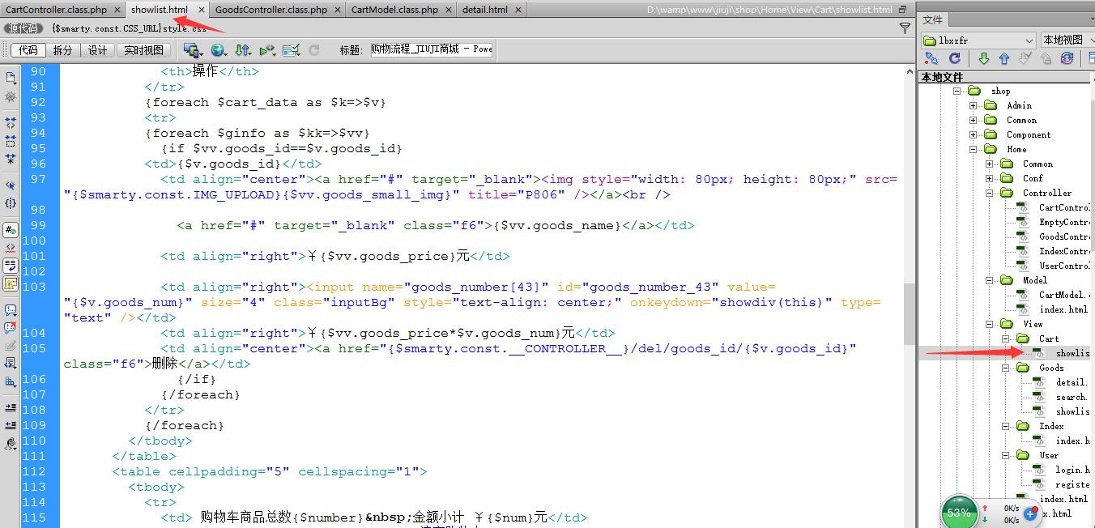Screen dimensions: 1095x528
Task: Expand the Component folder
Action: coord(973,134)
